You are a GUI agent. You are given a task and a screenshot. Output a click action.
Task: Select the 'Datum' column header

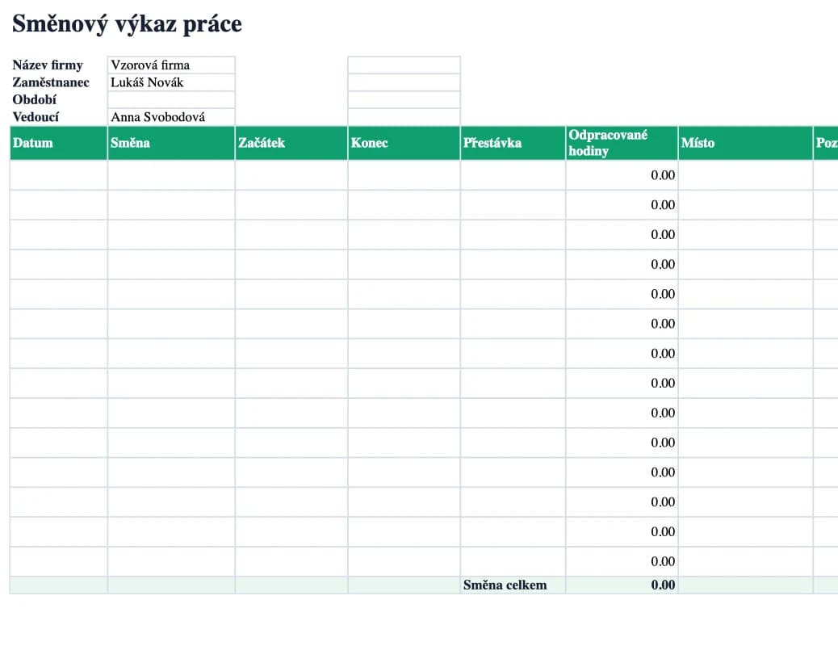point(58,143)
